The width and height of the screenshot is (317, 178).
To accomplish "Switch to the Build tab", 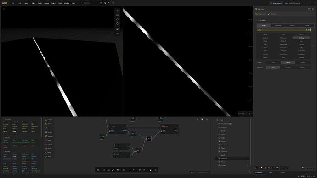I will [271, 173].
